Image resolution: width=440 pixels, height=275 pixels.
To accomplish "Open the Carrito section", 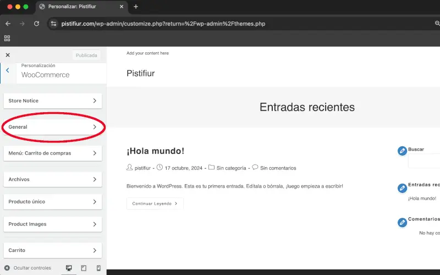I will tap(53, 250).
